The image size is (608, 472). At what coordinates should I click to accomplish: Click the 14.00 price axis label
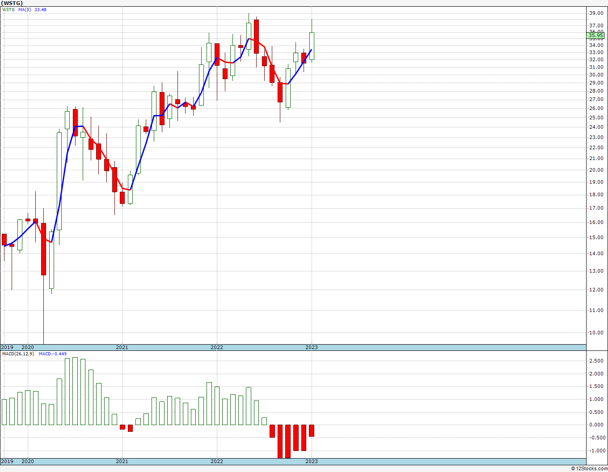(596, 254)
